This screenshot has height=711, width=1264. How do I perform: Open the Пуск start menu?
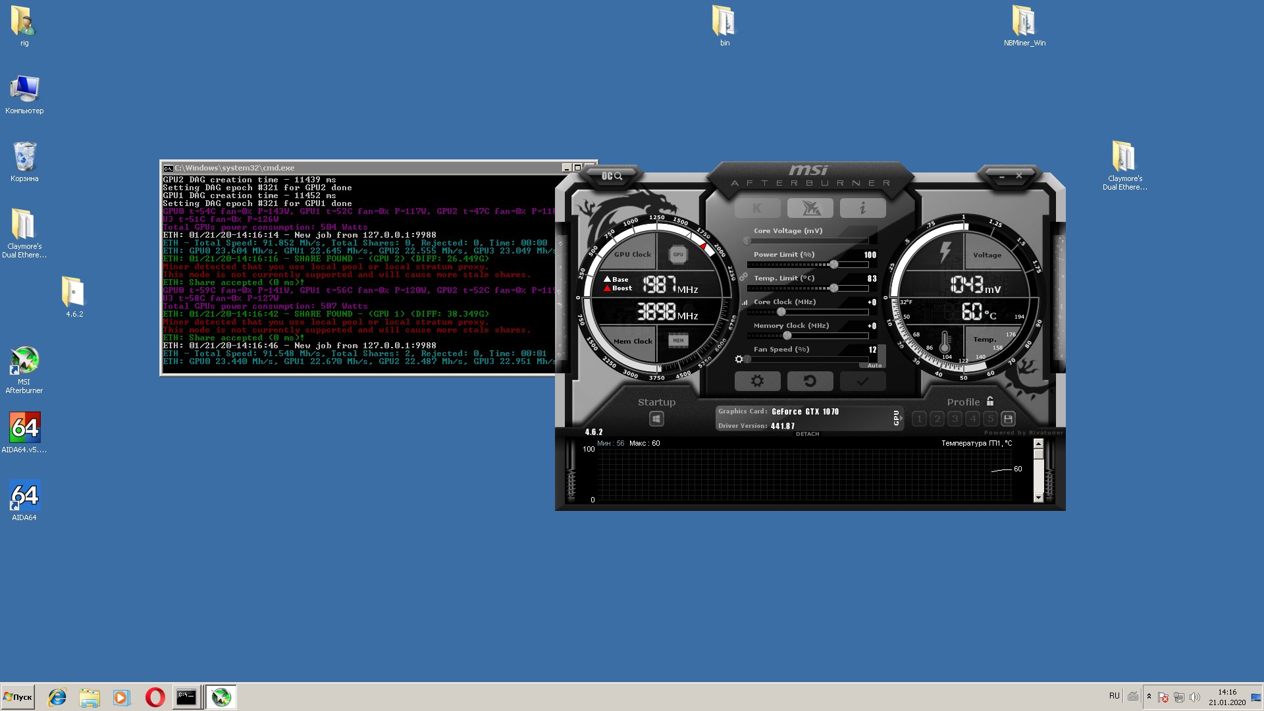pyautogui.click(x=18, y=697)
